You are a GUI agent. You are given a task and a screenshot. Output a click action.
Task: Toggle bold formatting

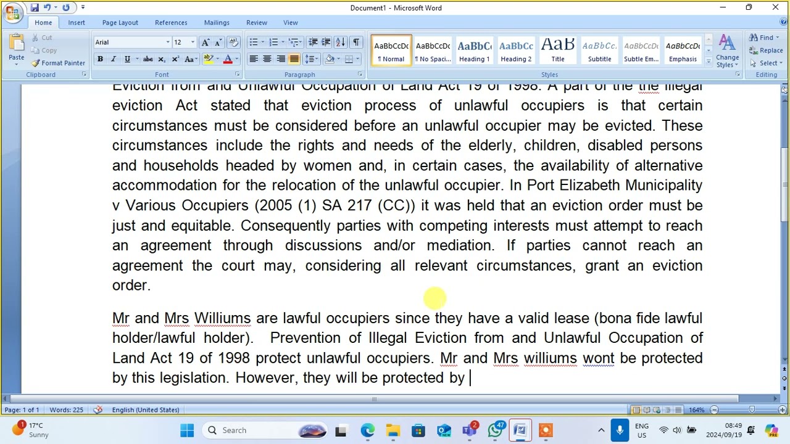point(100,59)
